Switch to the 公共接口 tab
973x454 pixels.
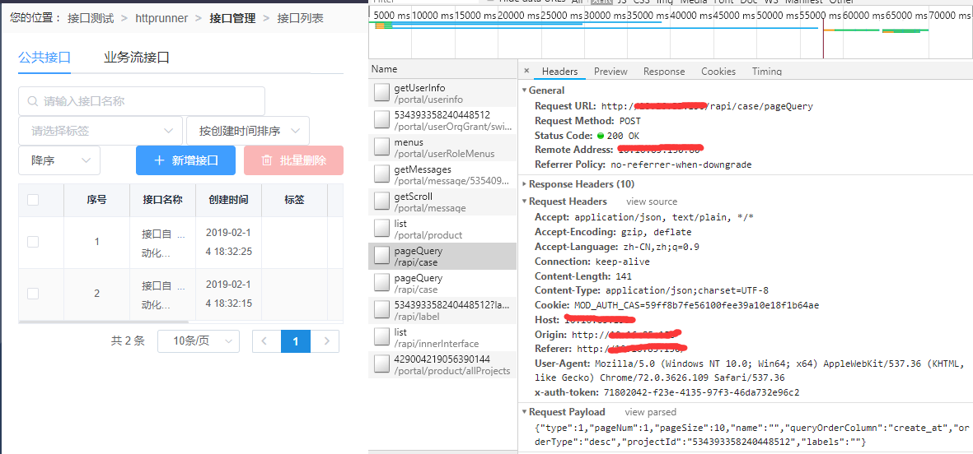click(x=44, y=58)
